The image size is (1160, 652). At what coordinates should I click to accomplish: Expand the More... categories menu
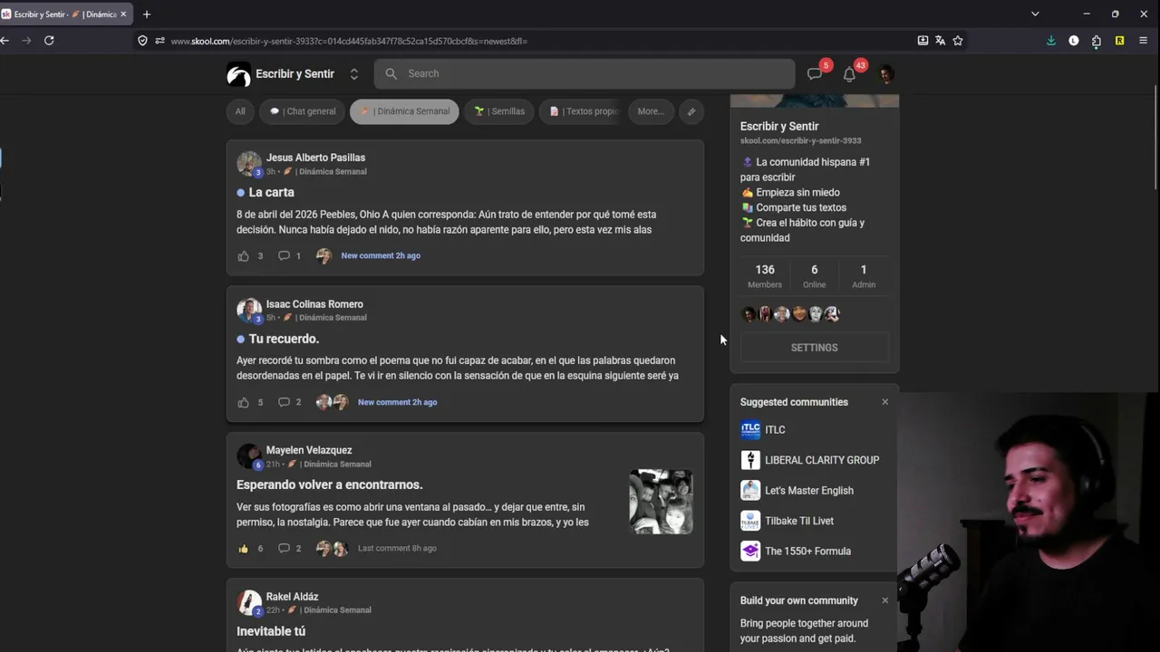coord(651,111)
